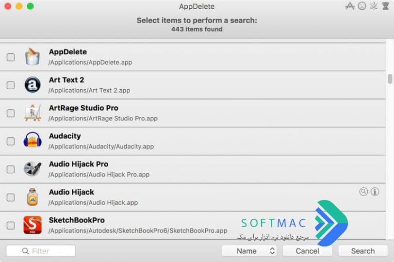The height and width of the screenshot is (262, 394).
Task: Click the Audacity headphones app icon
Action: click(x=33, y=140)
